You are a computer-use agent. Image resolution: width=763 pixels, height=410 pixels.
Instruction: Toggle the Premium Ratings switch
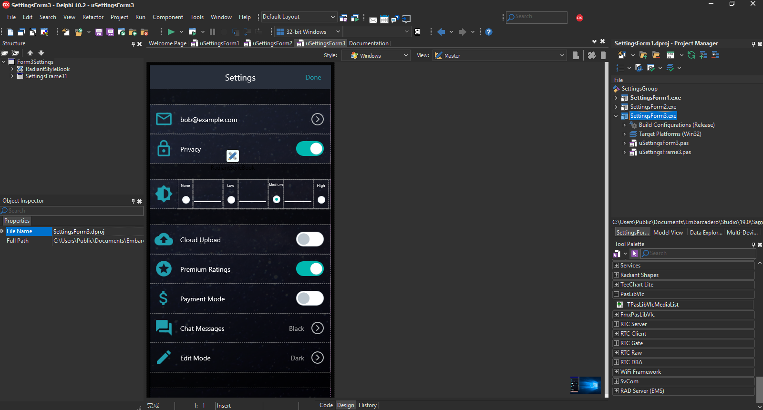pyautogui.click(x=310, y=269)
